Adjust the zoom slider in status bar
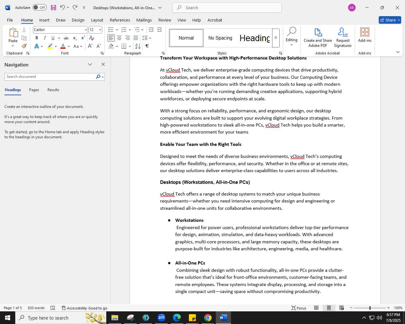 click(370, 308)
